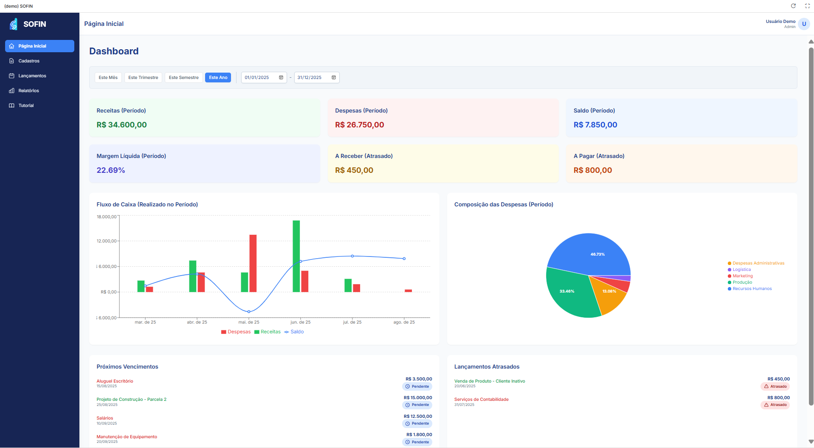
Task: Click the Saldo (Período) R$ 7.850,00 card
Action: 682,118
